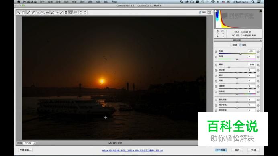Open the zoom level dropdown
The image size is (278, 156).
[x=34, y=143]
